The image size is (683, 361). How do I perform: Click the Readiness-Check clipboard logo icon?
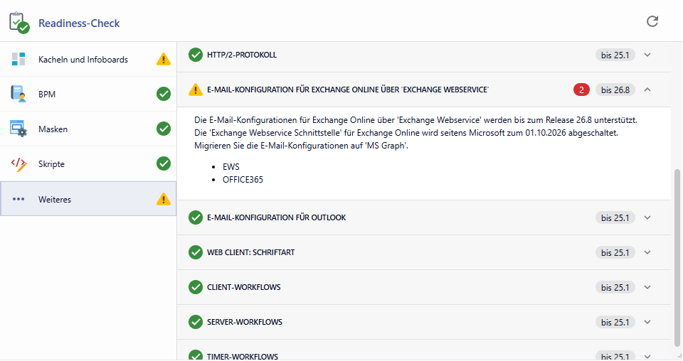(19, 22)
